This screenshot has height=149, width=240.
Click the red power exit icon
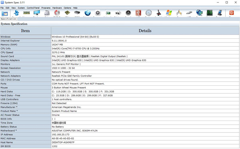tap(232, 13)
